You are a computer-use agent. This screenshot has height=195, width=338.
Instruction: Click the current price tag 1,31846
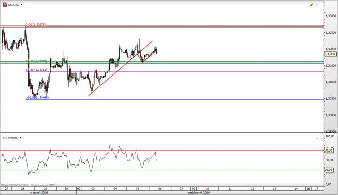(330, 54)
